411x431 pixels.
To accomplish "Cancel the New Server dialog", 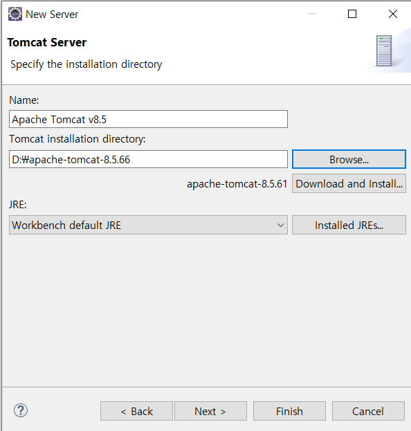I will coord(368,411).
